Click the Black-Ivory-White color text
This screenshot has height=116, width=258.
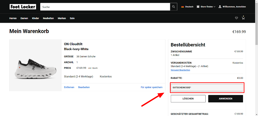(76, 49)
